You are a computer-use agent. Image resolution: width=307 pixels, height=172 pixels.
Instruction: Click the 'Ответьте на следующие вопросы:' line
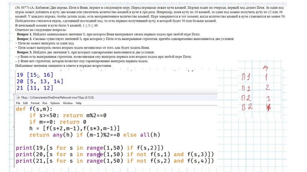[x=41, y=30]
